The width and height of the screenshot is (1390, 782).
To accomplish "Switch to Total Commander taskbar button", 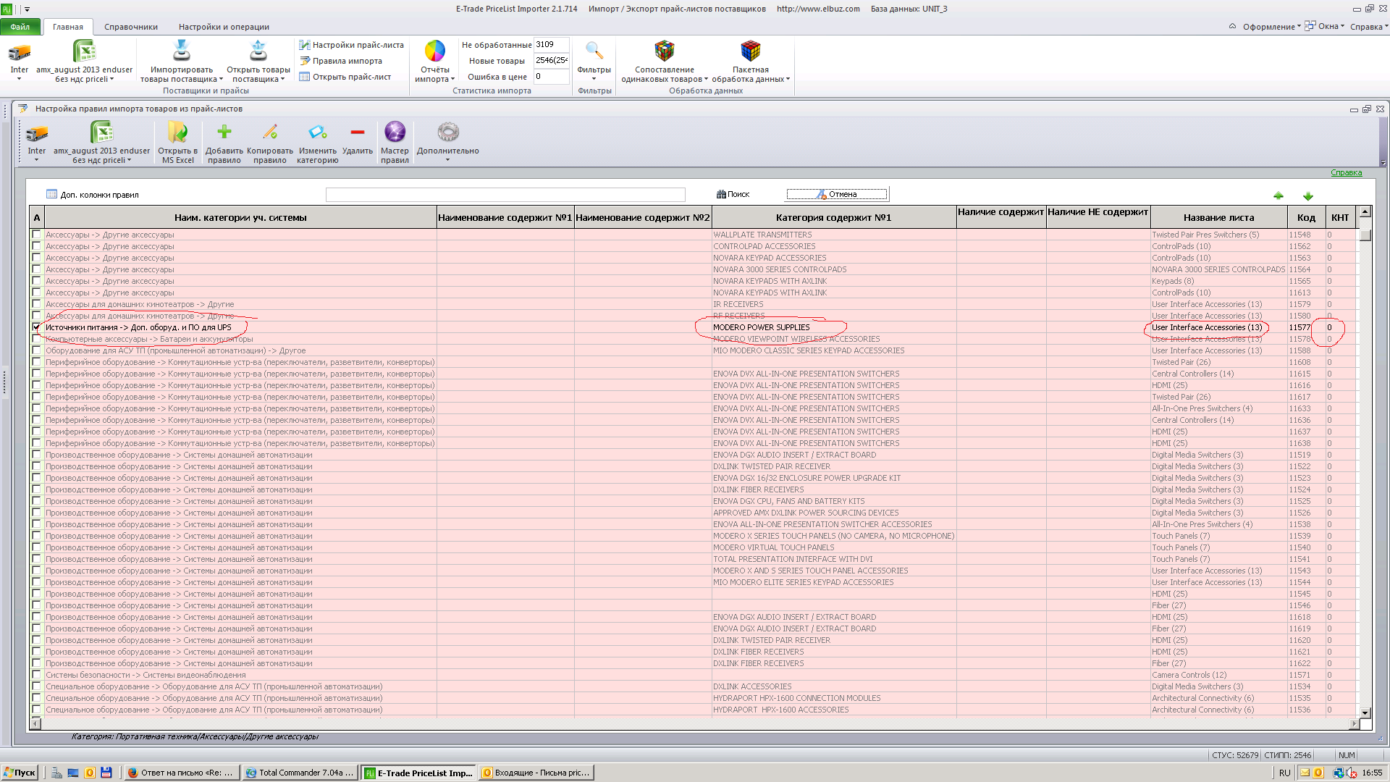I will [300, 773].
